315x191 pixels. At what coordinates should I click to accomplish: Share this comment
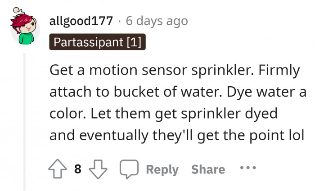pyautogui.click(x=208, y=169)
